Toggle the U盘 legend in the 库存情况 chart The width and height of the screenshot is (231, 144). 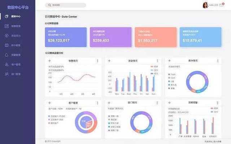point(171,81)
